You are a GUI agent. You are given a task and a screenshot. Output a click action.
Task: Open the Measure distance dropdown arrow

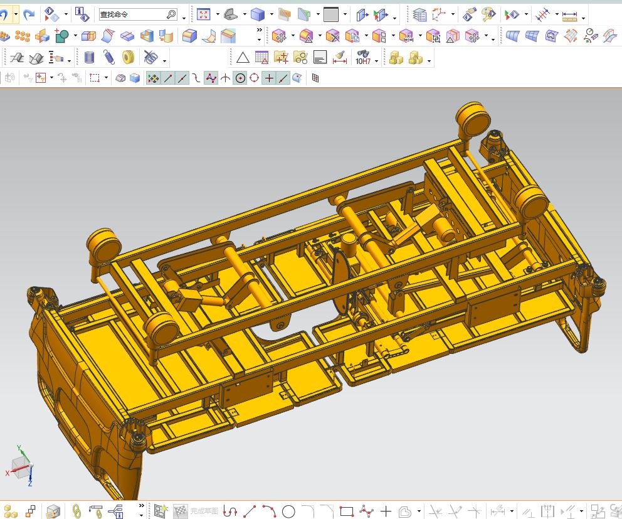tap(583, 18)
